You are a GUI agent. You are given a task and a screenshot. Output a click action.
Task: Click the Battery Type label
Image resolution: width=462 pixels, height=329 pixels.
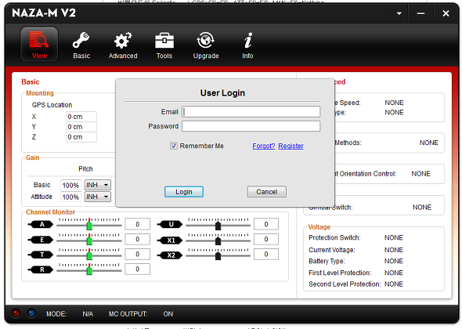pos(327,261)
